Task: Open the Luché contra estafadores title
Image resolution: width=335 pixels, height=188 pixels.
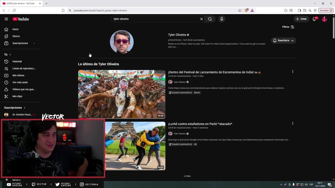Action: pyautogui.click(x=200, y=124)
